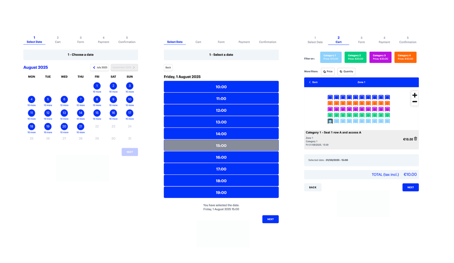This screenshot has height=263, width=454.
Task: Go to previous month July 2025
Action: click(x=100, y=68)
